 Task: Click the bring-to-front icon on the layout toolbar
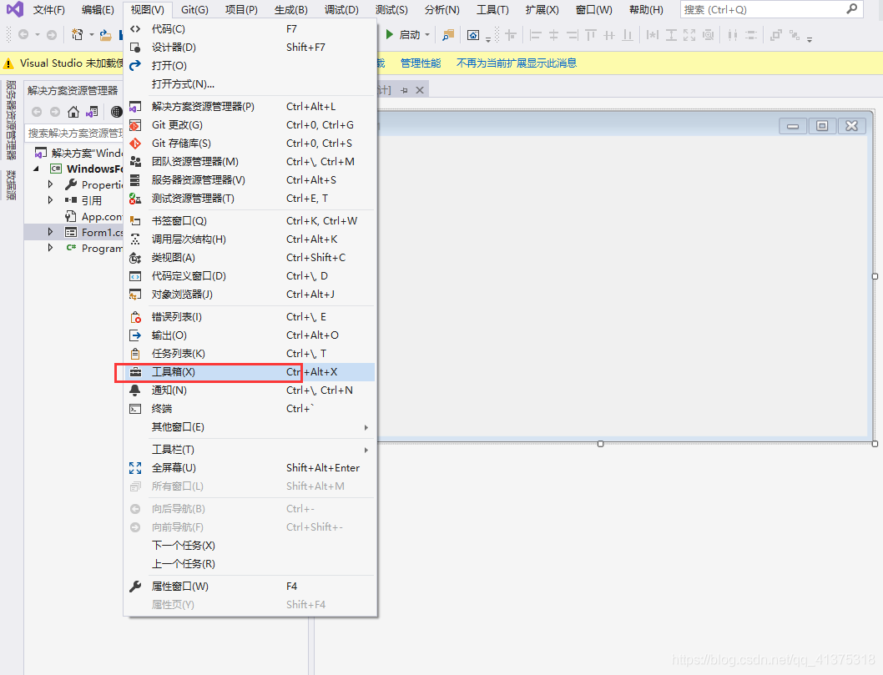(775, 35)
